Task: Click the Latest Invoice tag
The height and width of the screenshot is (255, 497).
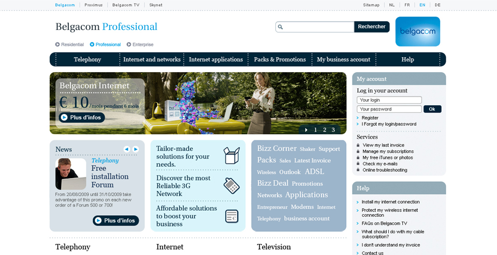Action: 312,161
